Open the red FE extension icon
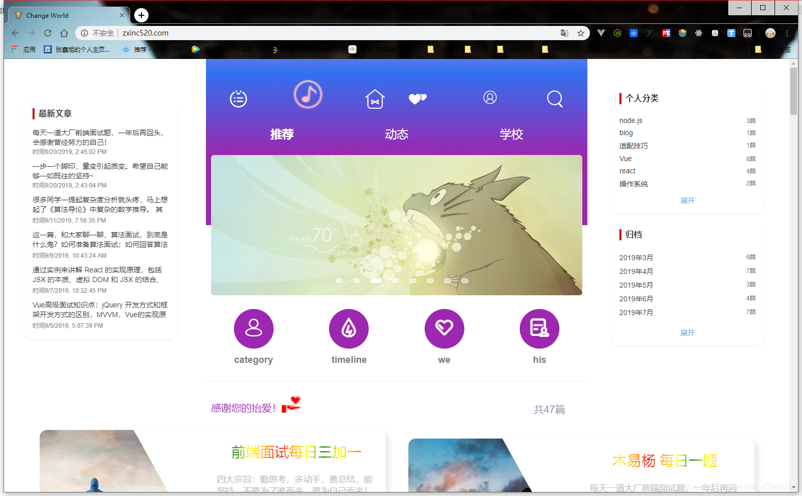Viewport: 802px width, 496px height. click(666, 33)
